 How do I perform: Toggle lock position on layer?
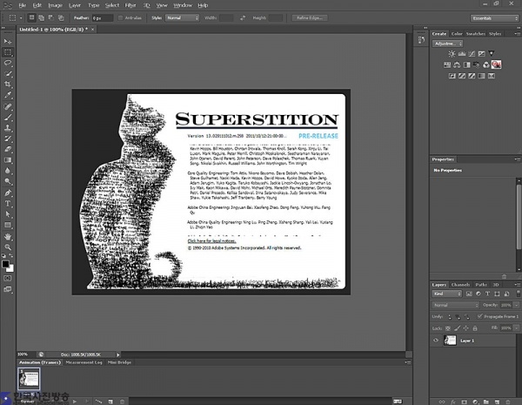[465, 328]
